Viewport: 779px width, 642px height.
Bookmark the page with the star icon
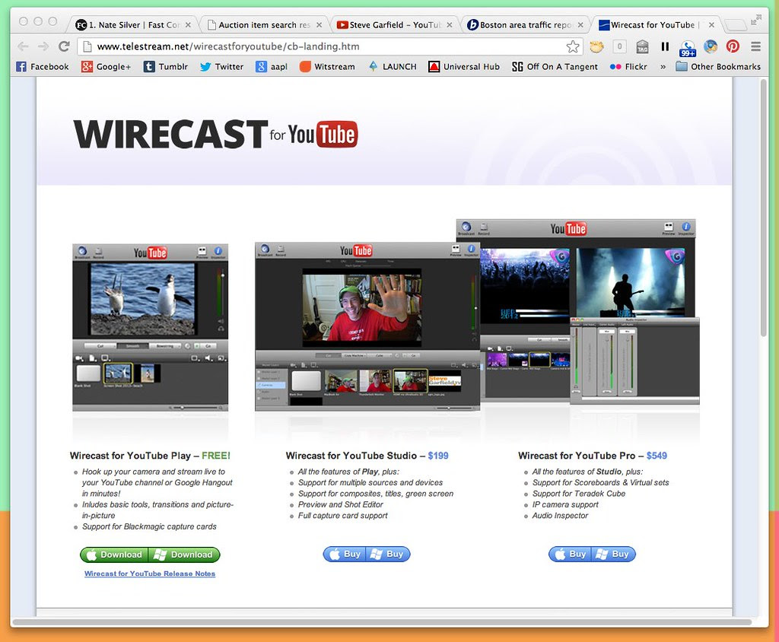point(573,46)
